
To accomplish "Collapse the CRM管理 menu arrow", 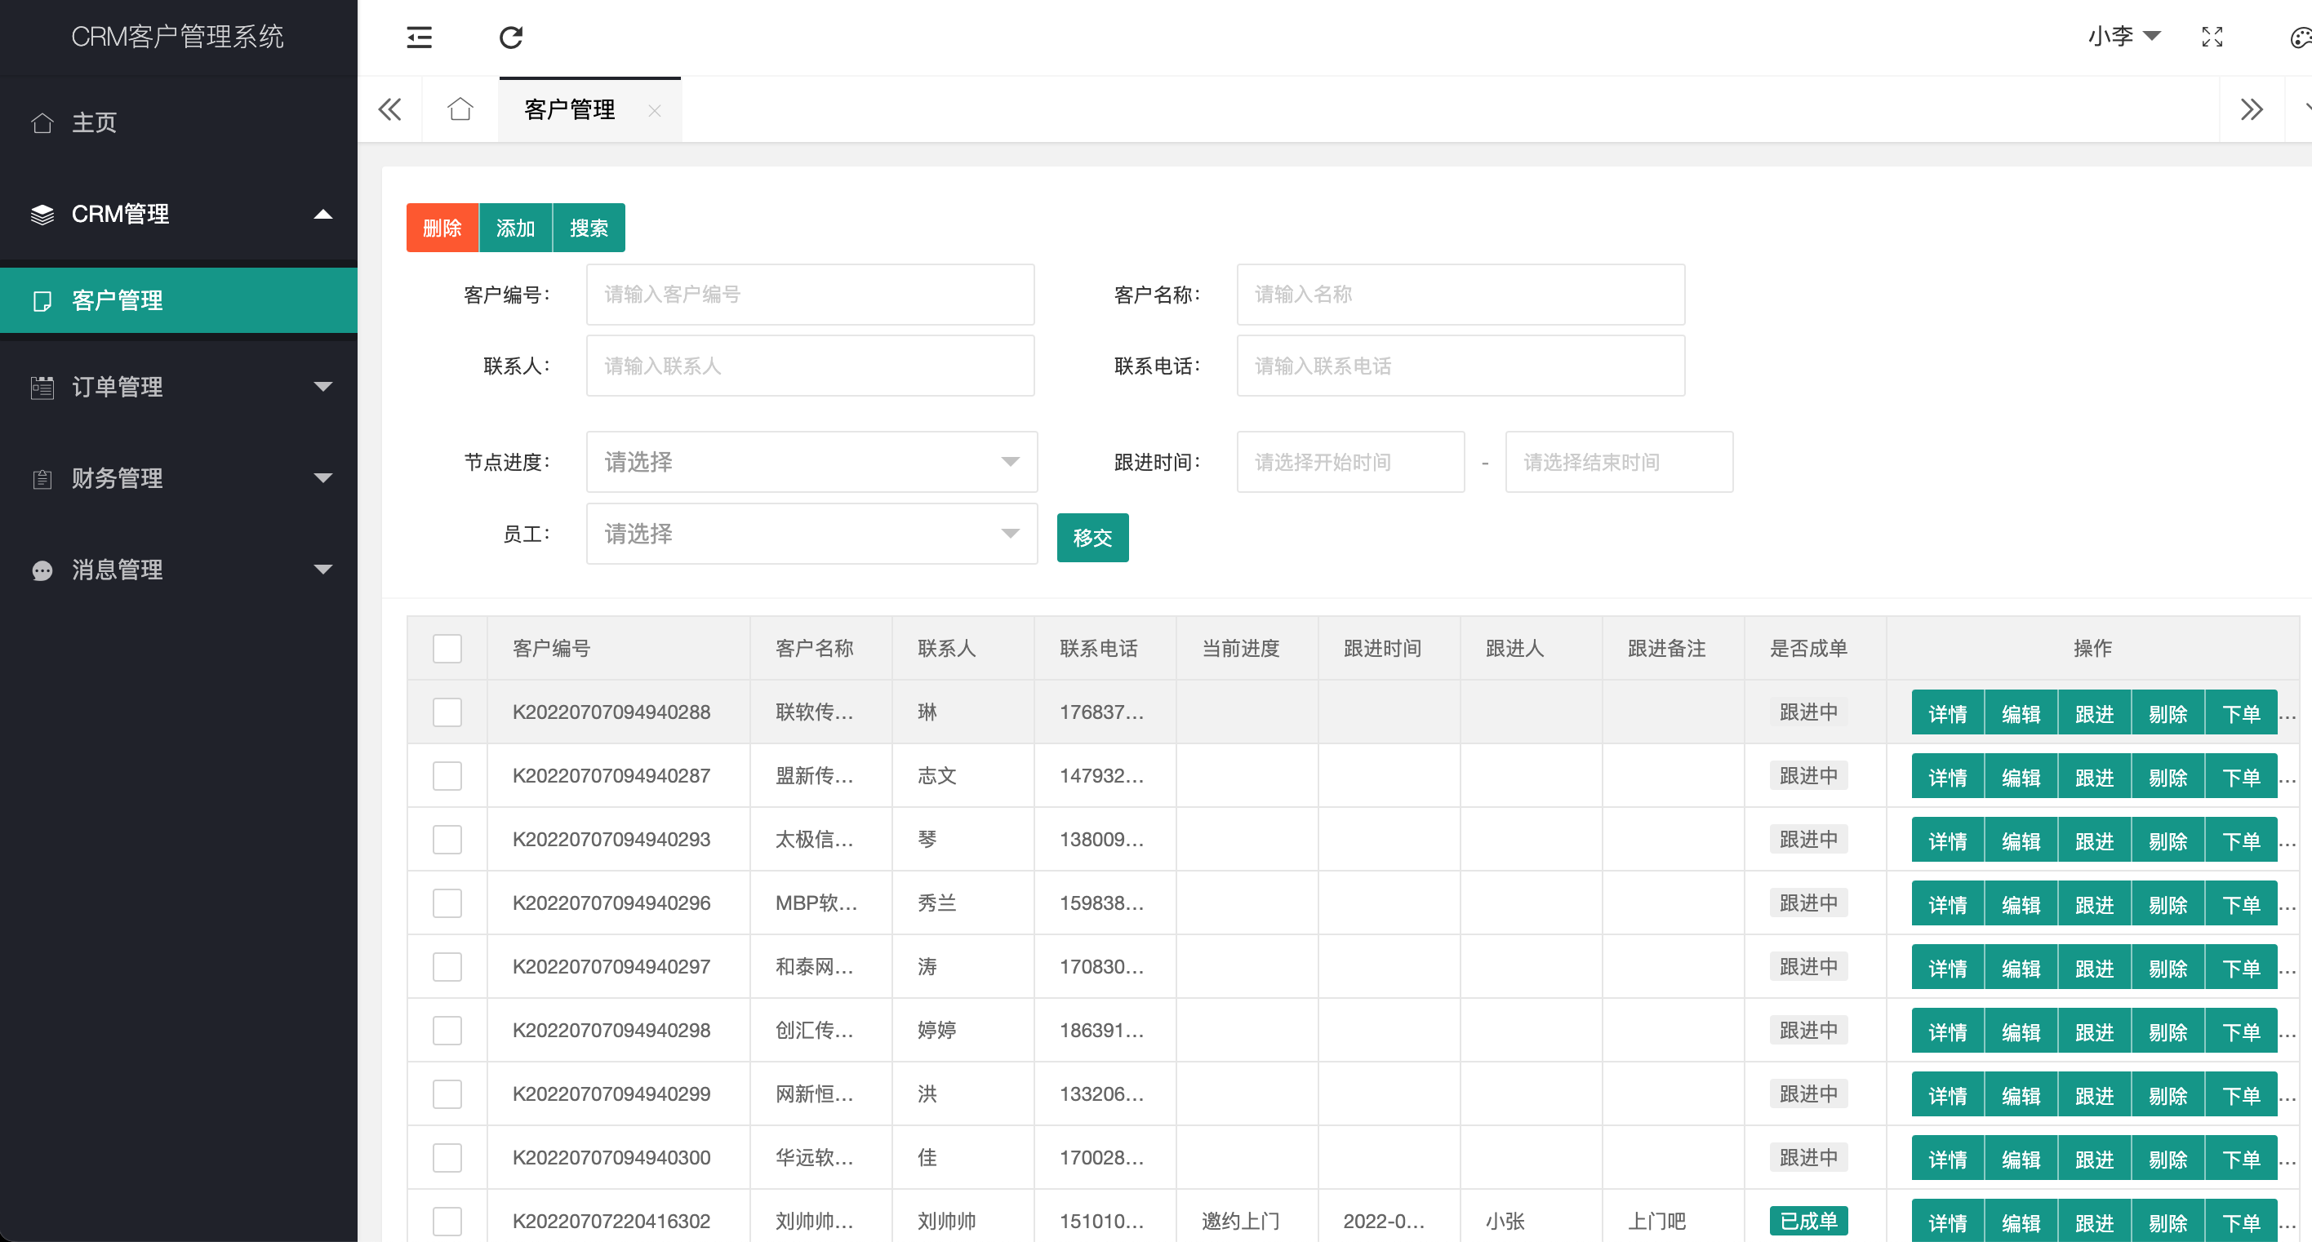I will [x=323, y=215].
